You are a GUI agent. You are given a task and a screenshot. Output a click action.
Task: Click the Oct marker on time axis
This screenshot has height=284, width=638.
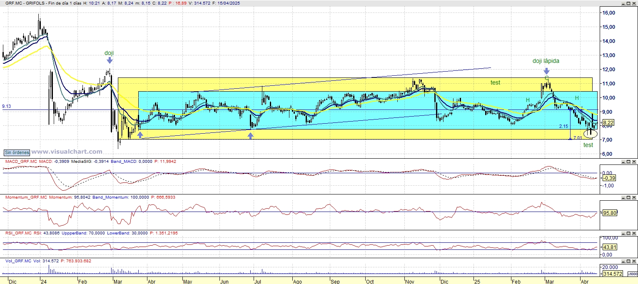(x=370, y=282)
